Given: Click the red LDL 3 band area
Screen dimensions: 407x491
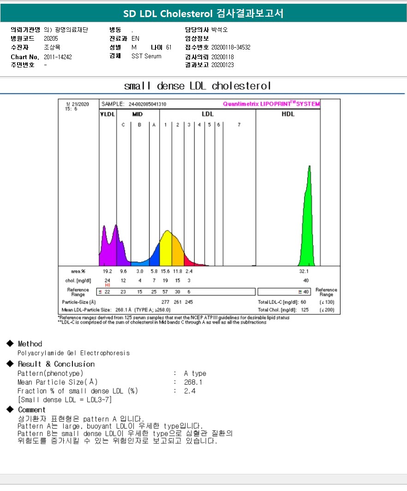Looking at the screenshot, I should (x=188, y=261).
